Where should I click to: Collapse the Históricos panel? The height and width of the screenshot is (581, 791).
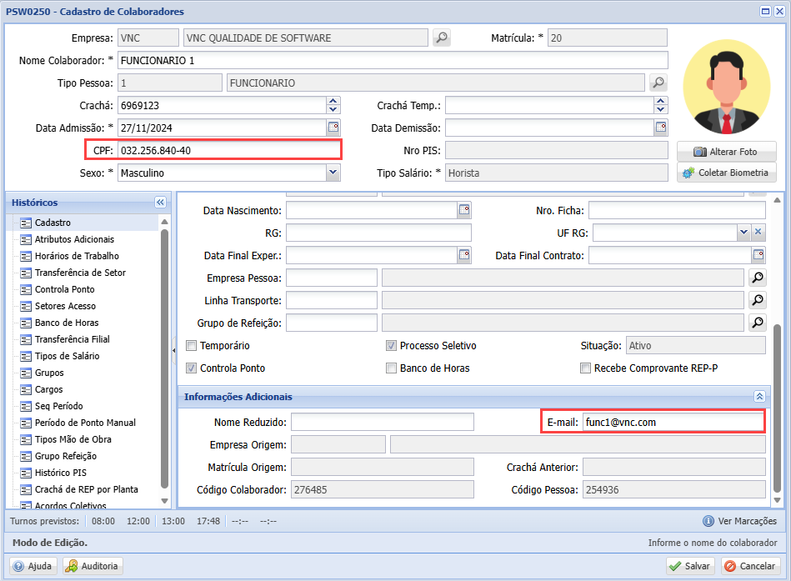coord(160,203)
